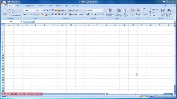Select Bottom Align icon
177x99 pixels.
coord(59,10)
